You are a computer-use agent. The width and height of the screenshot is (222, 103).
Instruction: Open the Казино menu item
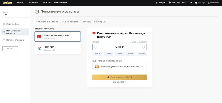pyautogui.click(x=20, y=3)
